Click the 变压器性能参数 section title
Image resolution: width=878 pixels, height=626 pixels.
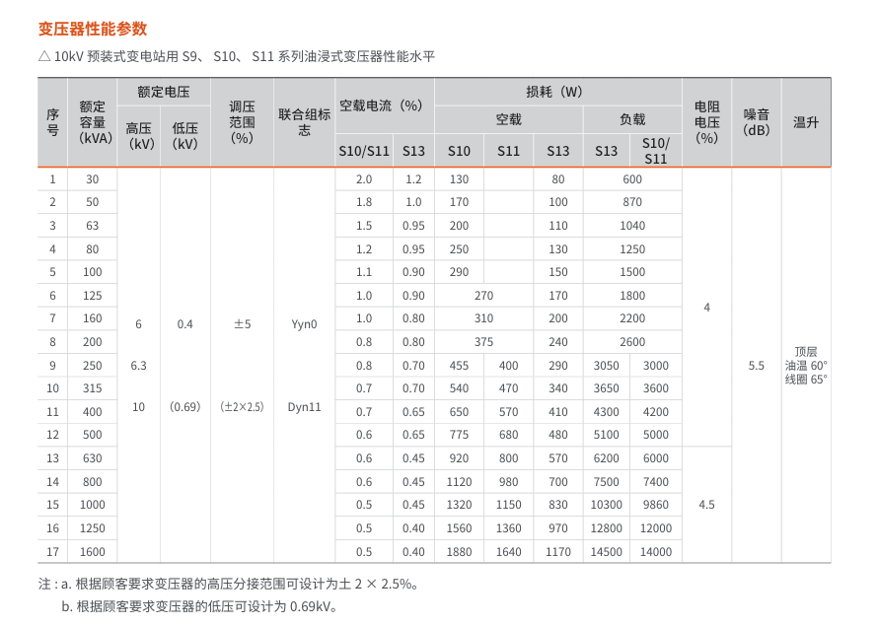tap(92, 29)
